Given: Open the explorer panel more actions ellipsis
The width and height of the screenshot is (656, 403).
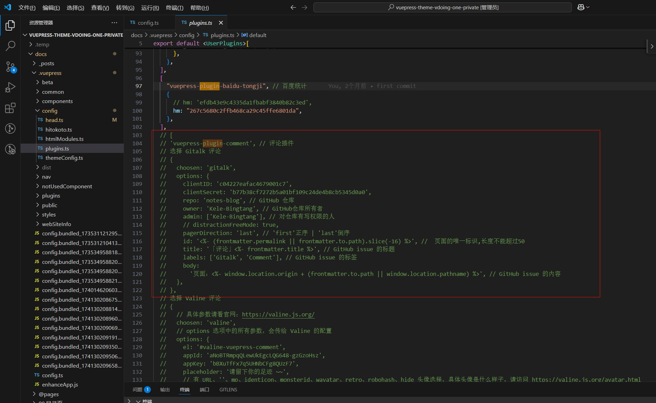Looking at the screenshot, I should pyautogui.click(x=114, y=23).
